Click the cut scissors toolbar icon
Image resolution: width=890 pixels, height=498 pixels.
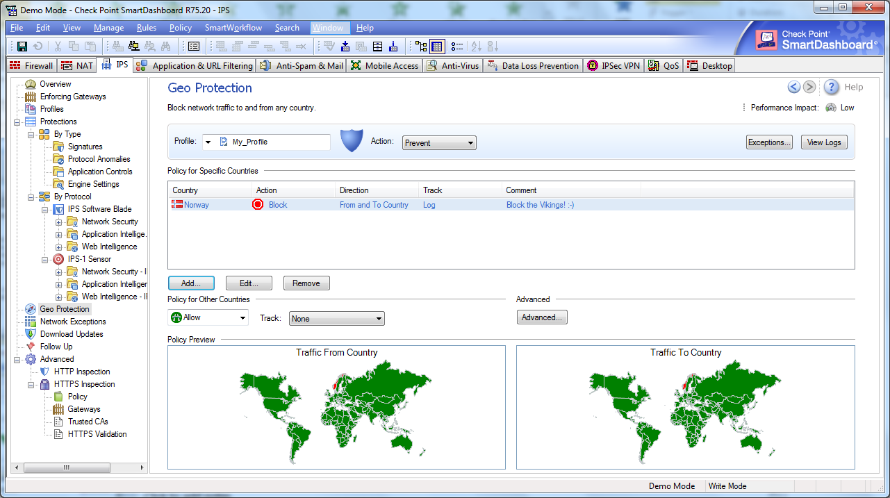click(58, 47)
